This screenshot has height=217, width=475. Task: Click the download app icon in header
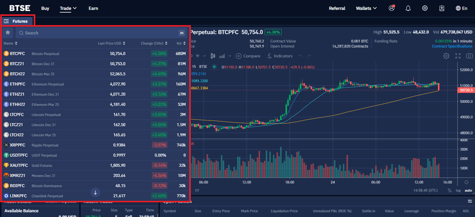point(442,8)
